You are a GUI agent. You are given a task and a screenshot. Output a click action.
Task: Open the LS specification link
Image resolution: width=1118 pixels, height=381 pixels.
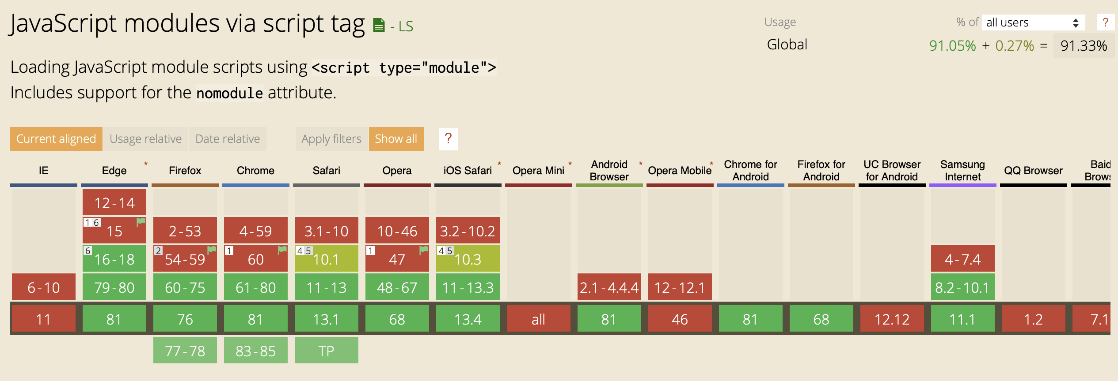pyautogui.click(x=405, y=26)
